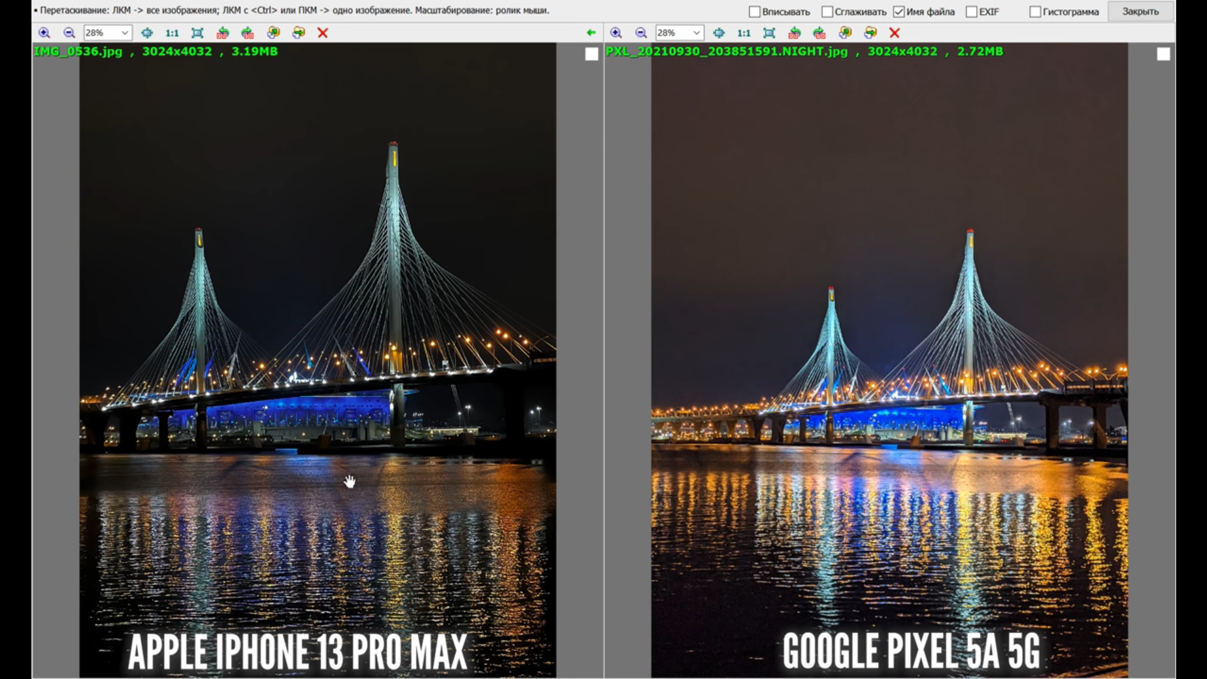Screen dimensions: 1207x679
Task: Zoom out on the right Pixel image
Action: point(641,33)
